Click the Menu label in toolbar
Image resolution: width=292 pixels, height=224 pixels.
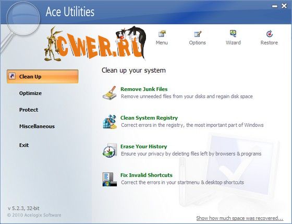[162, 43]
